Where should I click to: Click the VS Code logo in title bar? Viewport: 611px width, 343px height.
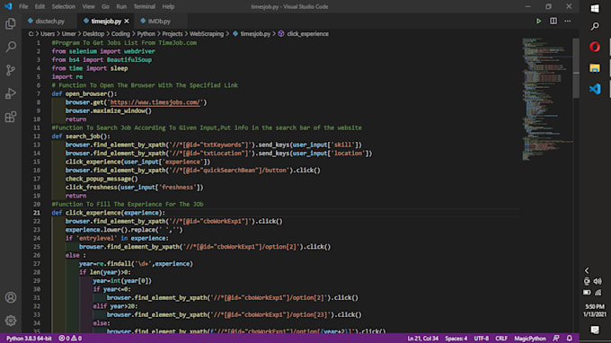(x=8, y=6)
